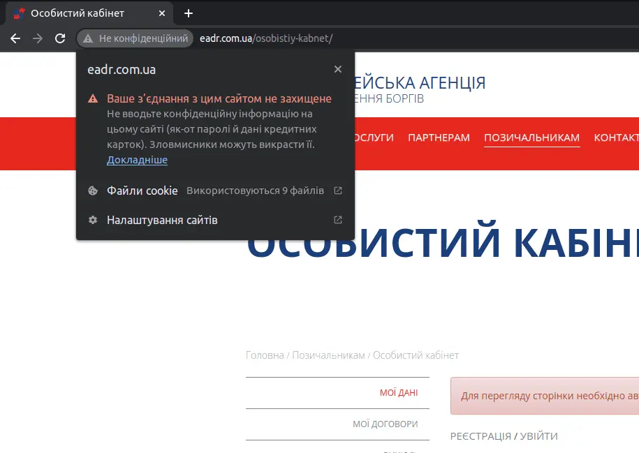Click the cookie icon in popup
Viewport: 639px width, 453px height.
coord(92,191)
